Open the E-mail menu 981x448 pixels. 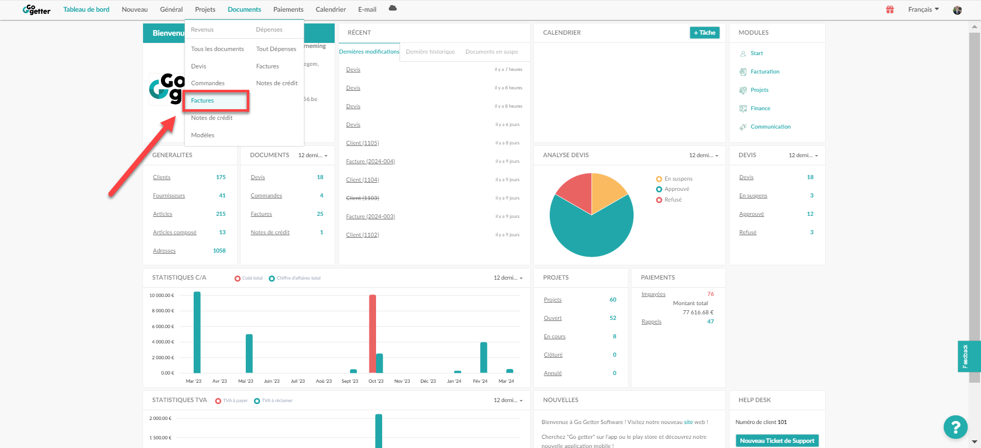click(367, 10)
